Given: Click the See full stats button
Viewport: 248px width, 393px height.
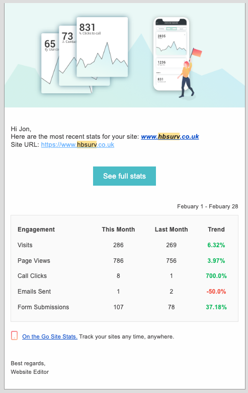Looking at the screenshot, I should 124,176.
